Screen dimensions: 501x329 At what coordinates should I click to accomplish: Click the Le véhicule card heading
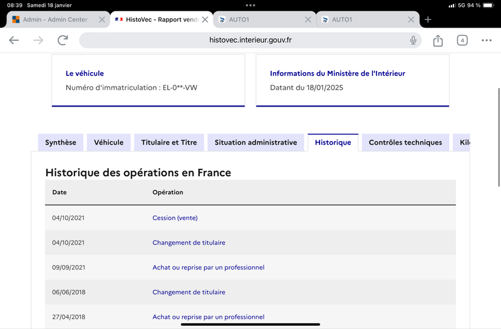(x=85, y=73)
